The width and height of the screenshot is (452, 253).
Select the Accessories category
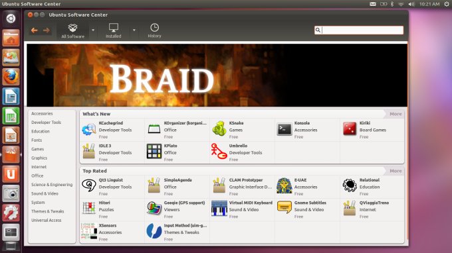click(x=42, y=114)
